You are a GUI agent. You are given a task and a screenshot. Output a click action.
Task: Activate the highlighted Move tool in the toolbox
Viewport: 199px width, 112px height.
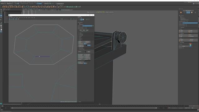click(1, 16)
